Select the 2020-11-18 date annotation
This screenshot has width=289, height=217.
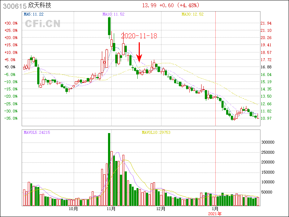point(139,36)
